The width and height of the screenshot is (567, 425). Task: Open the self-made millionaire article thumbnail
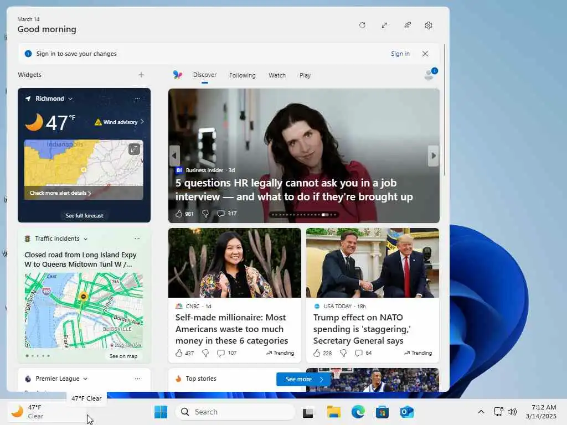(x=235, y=263)
